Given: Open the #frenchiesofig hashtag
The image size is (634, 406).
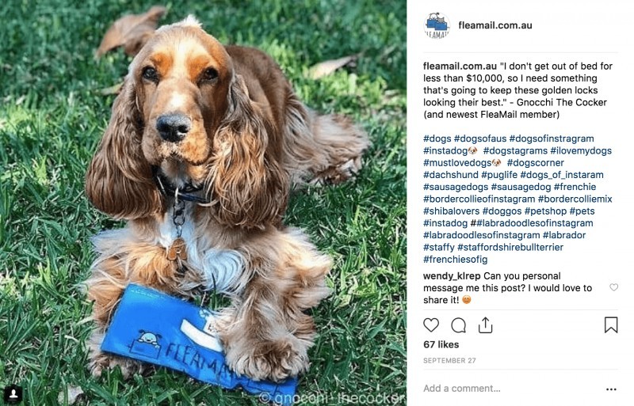Looking at the screenshot, I should (x=455, y=260).
